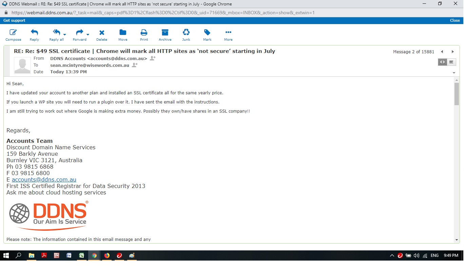Open Trend Micro from taskbar
This screenshot has height=266, width=464.
(x=119, y=255)
